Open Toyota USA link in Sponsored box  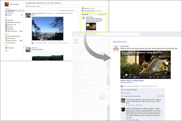(x=89, y=17)
